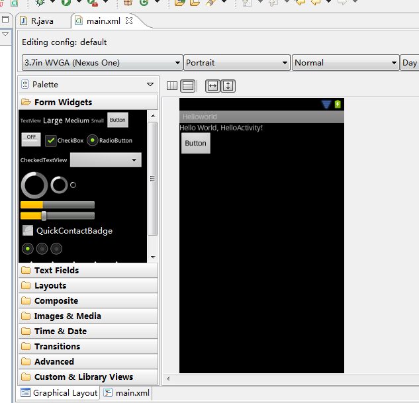
Task: Select the Small text widget in the palette
Action: click(97, 120)
